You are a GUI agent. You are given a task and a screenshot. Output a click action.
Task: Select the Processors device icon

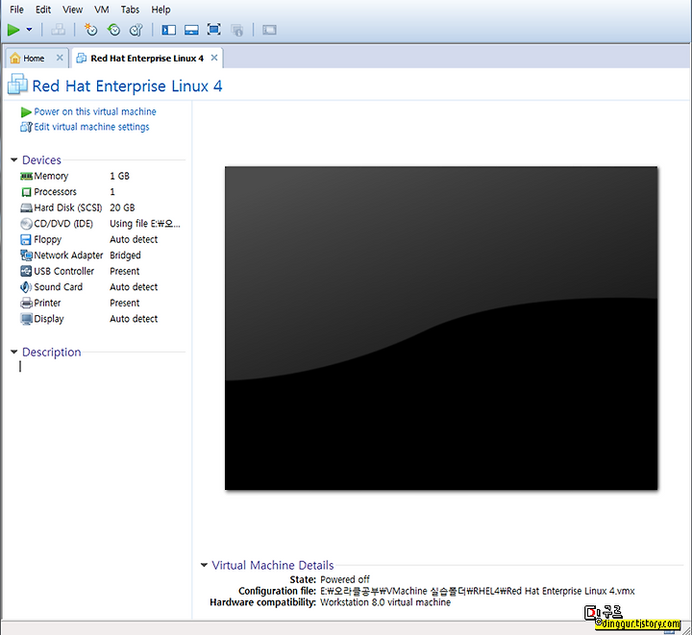[26, 192]
